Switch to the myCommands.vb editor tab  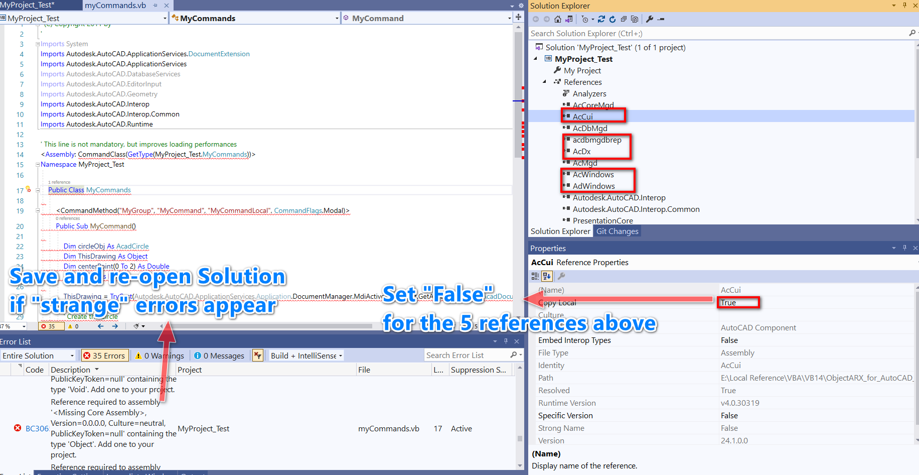(x=115, y=5)
